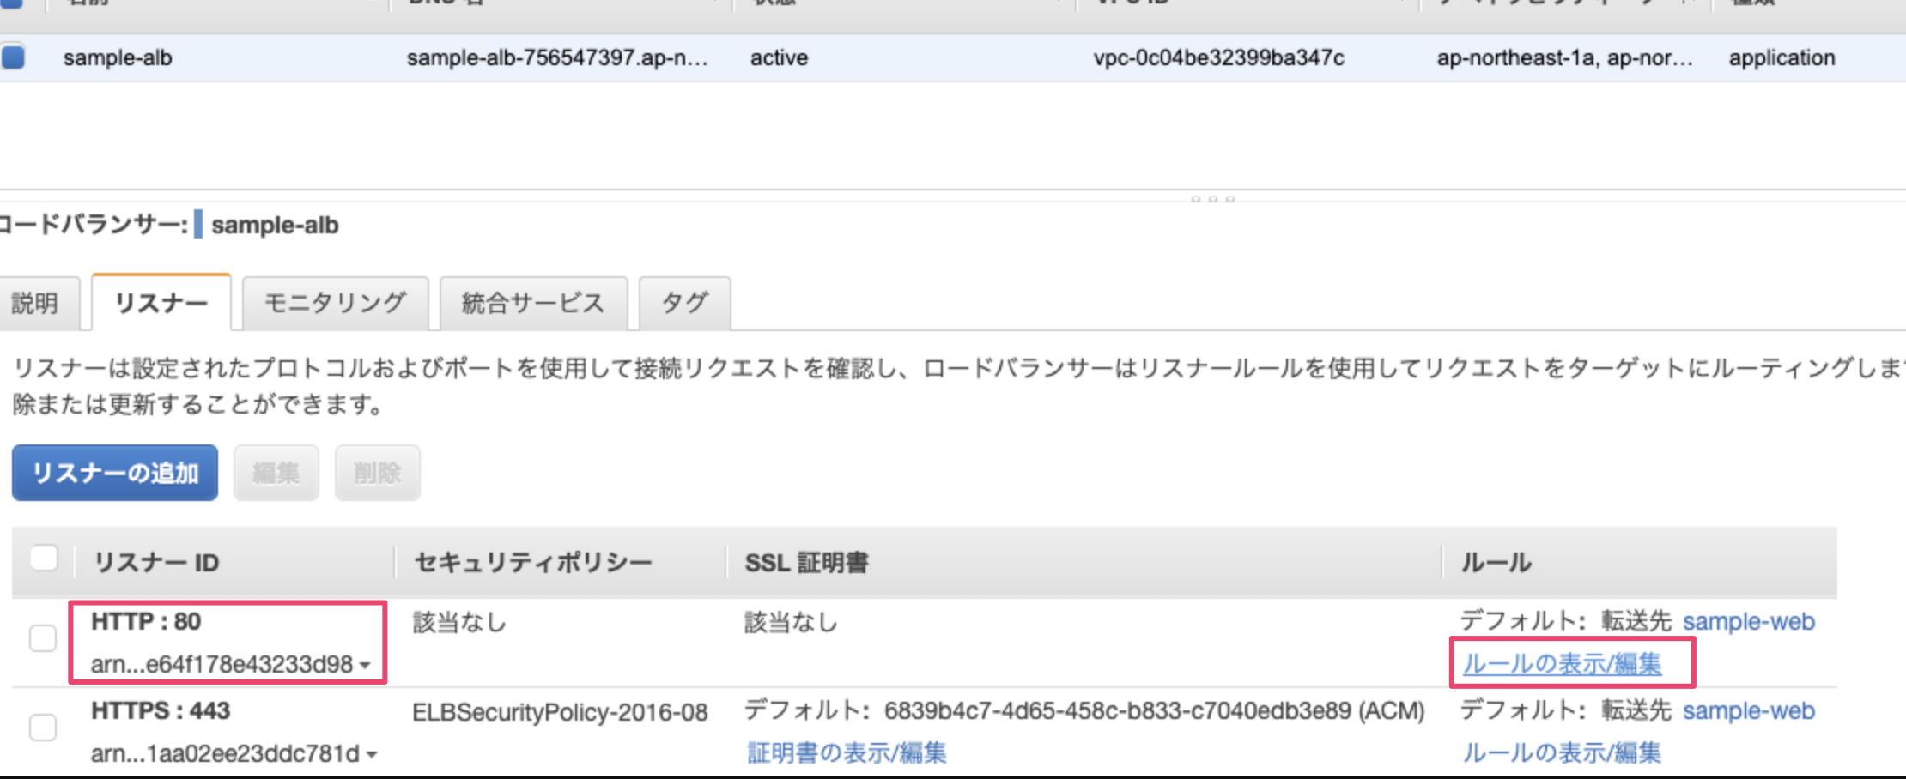This screenshot has width=1906, height=779.
Task: Open ルールの表示/編集 for HTTP : 80 listener
Action: pos(1562,664)
